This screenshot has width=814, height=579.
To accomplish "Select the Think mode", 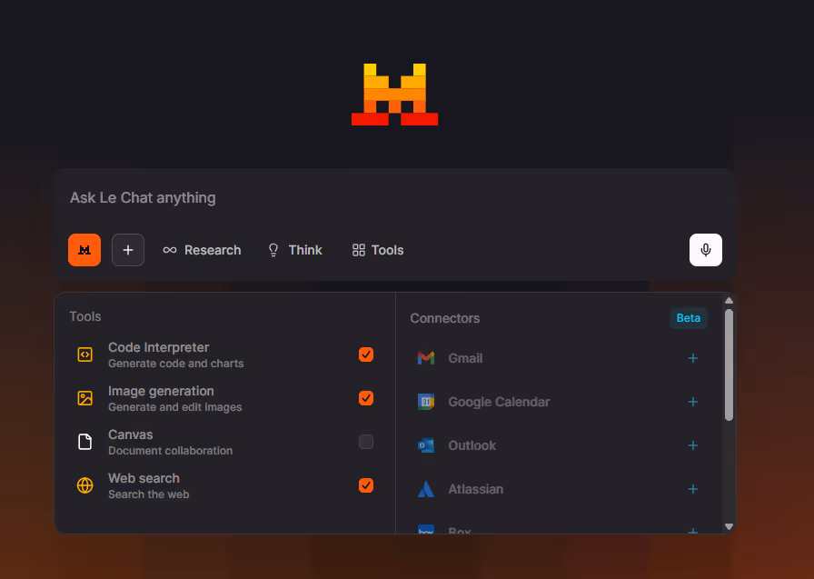I will 294,249.
